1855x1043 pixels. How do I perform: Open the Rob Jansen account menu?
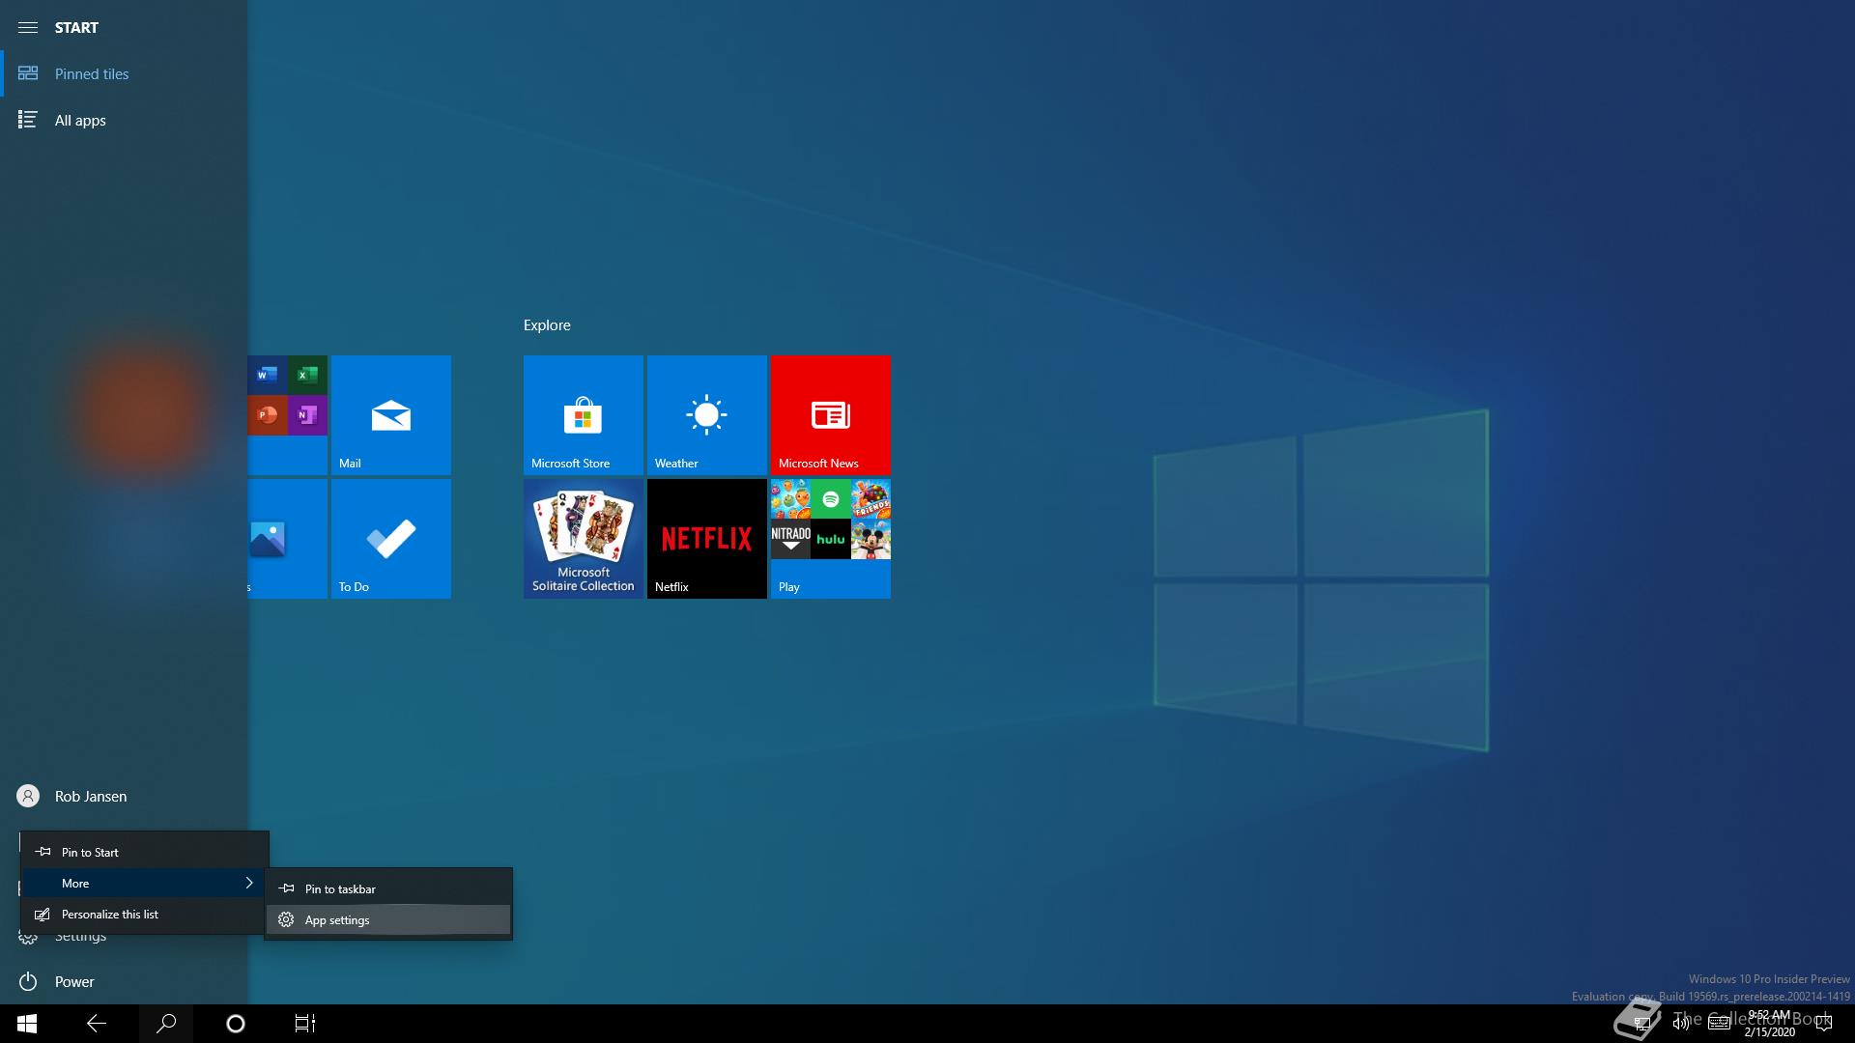(x=124, y=796)
